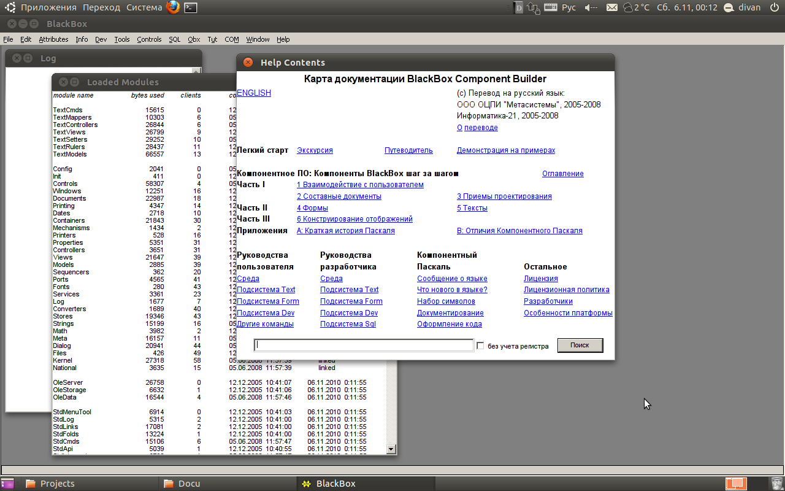Switch to Projects in the taskbar
The height and width of the screenshot is (491, 785).
pos(57,484)
